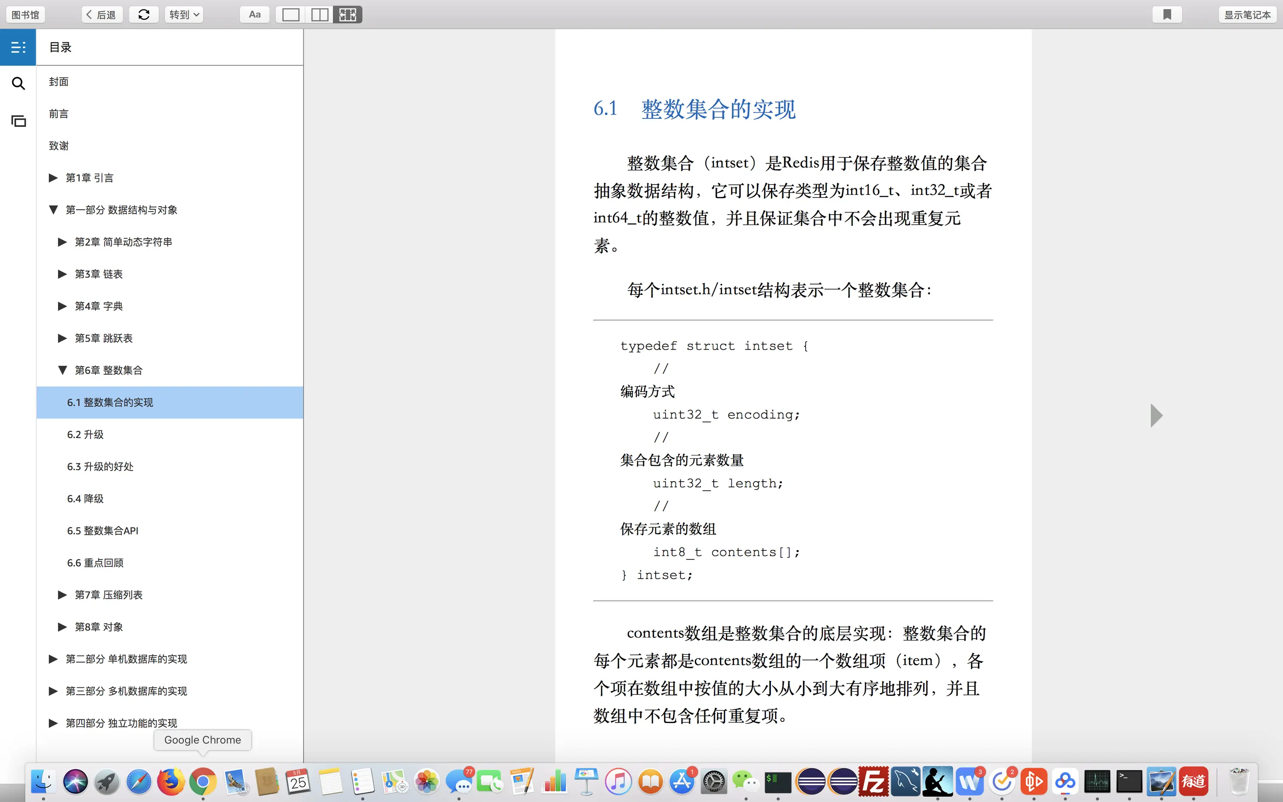Open 6.5 整数集合API section
The image size is (1283, 802).
pos(102,530)
